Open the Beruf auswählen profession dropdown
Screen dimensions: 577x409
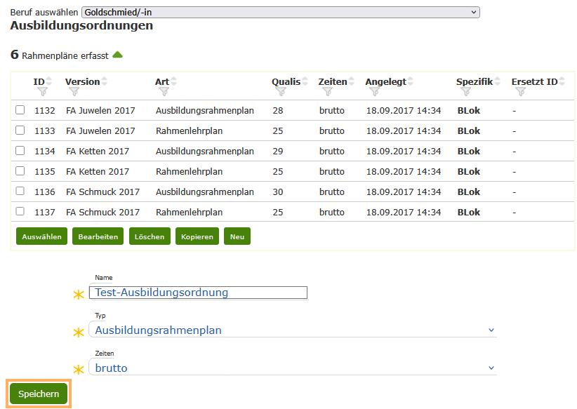click(x=279, y=11)
